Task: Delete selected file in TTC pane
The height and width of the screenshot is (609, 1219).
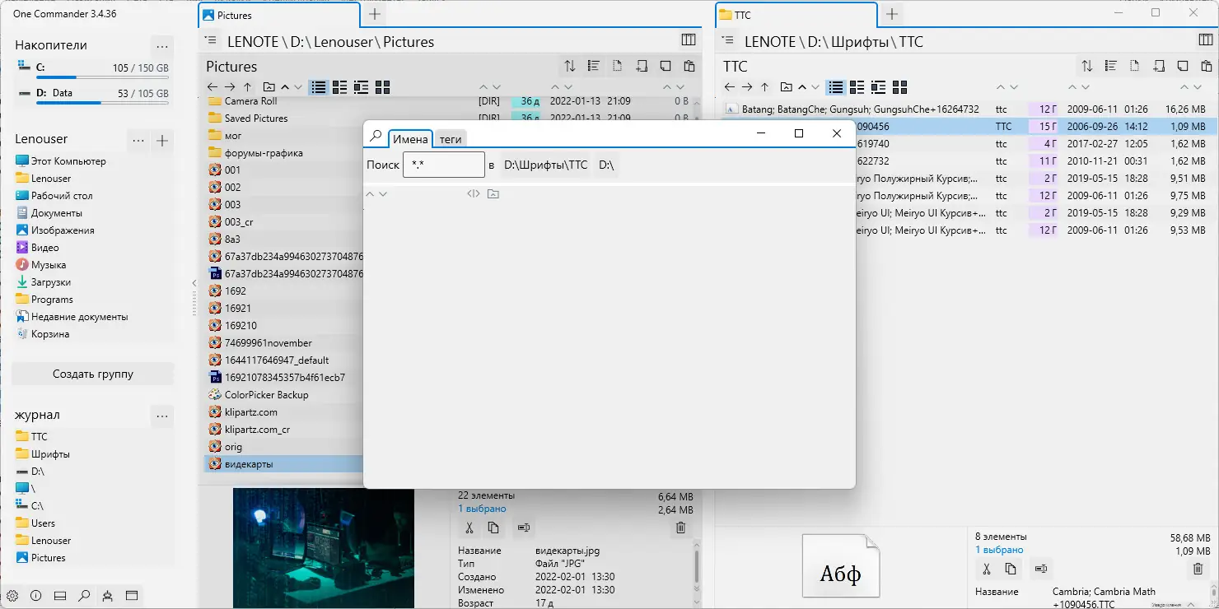Action: click(1198, 568)
